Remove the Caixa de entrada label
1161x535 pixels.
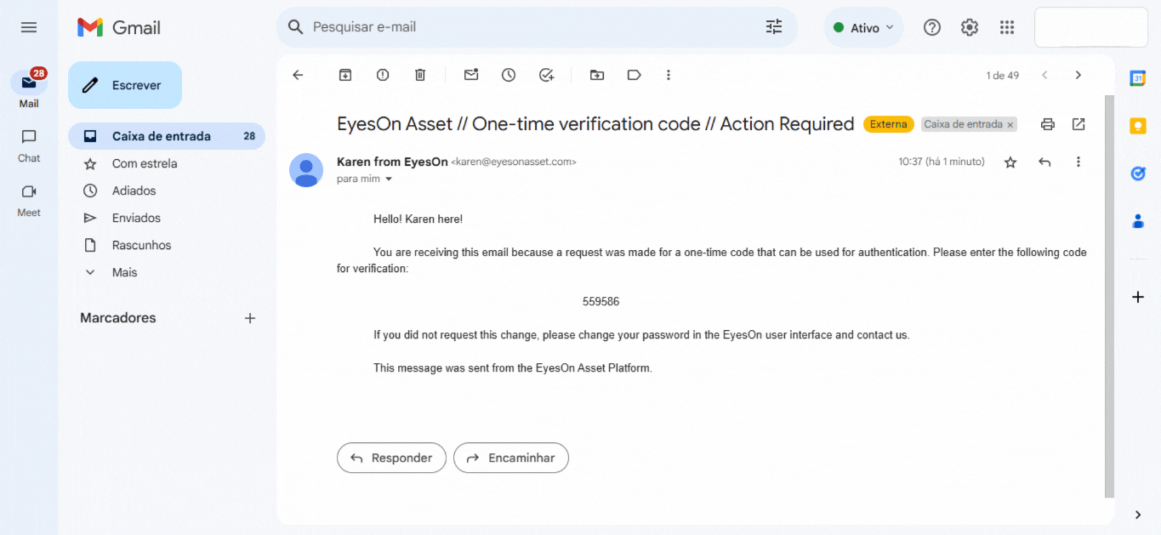1010,124
